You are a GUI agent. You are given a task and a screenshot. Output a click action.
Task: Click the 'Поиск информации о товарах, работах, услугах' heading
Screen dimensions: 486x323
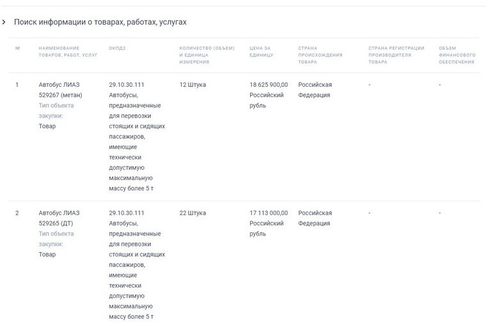pos(100,22)
